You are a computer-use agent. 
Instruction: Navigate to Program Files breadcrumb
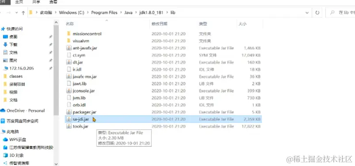point(104,13)
